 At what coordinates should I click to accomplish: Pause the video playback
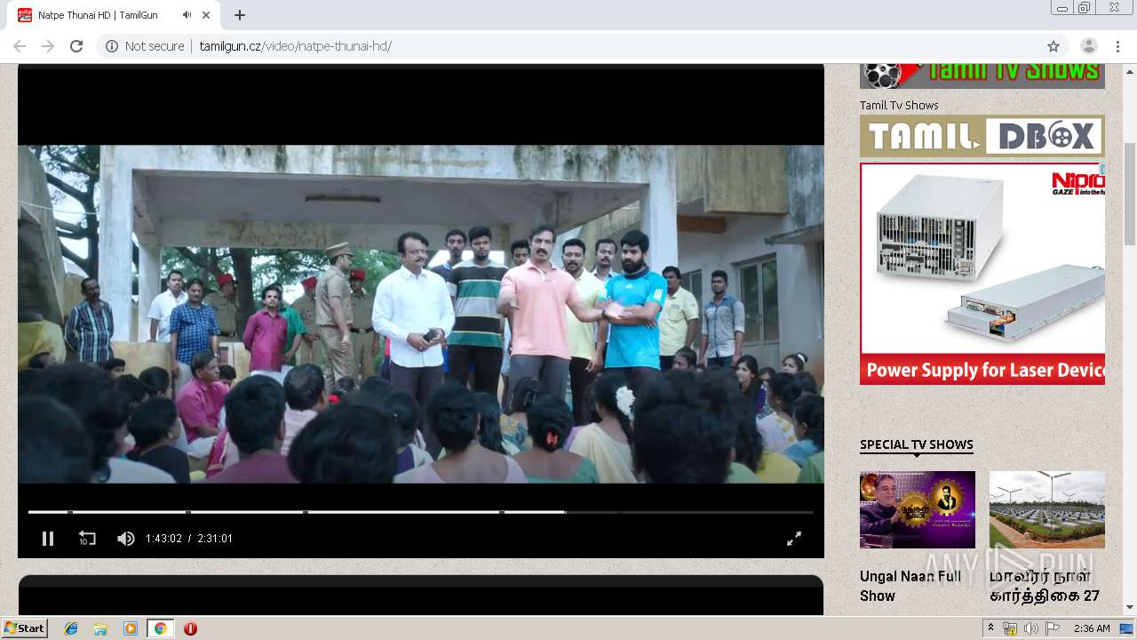click(48, 538)
